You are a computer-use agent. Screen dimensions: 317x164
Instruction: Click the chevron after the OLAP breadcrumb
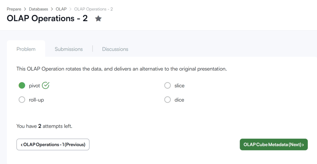[x=70, y=9]
